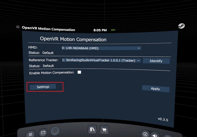Open the desktop window view icon

tap(43, 132)
